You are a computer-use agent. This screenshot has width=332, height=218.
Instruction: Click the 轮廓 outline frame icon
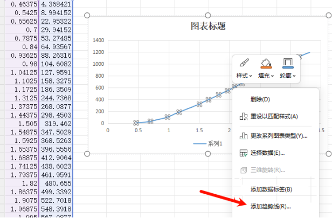click(288, 64)
